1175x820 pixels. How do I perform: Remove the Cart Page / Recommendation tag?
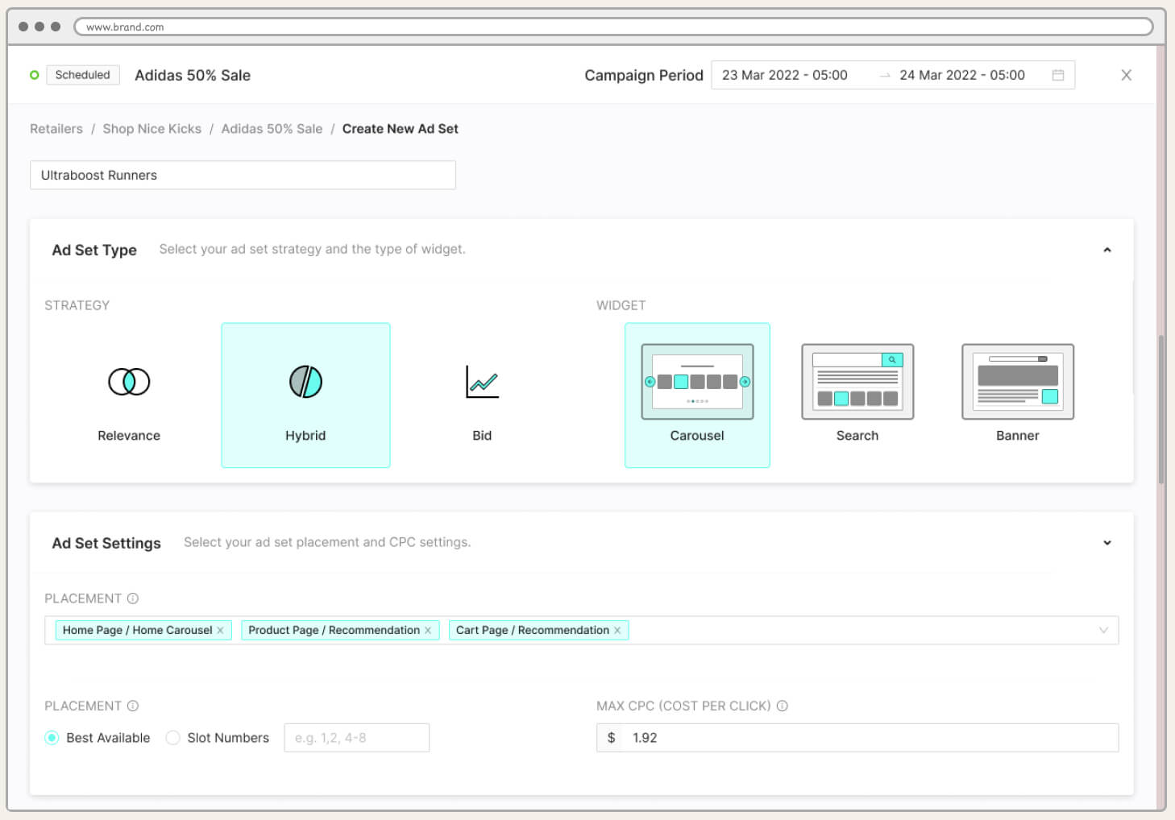[x=617, y=631]
